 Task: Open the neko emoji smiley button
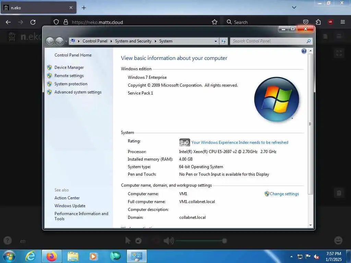pos(338,240)
